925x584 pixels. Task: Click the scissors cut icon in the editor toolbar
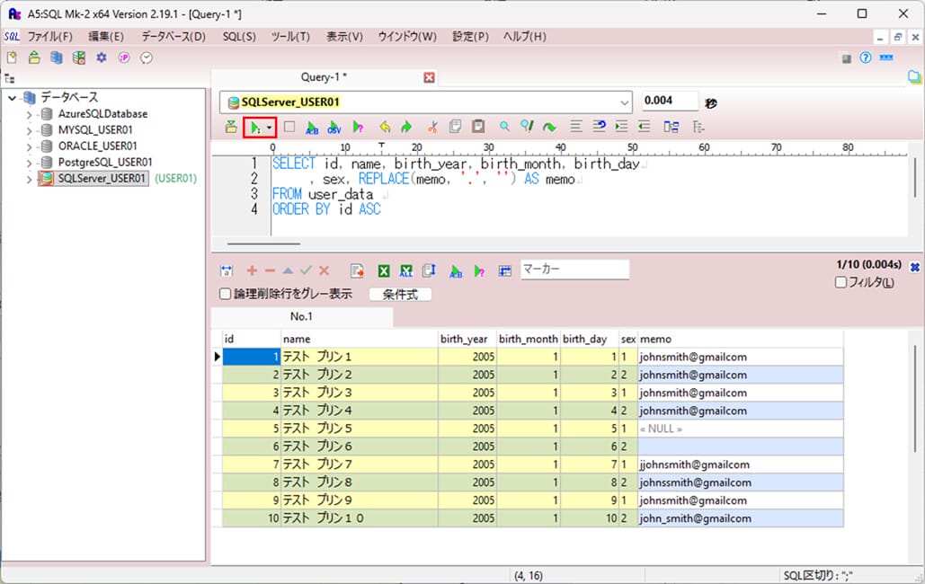coord(431,128)
